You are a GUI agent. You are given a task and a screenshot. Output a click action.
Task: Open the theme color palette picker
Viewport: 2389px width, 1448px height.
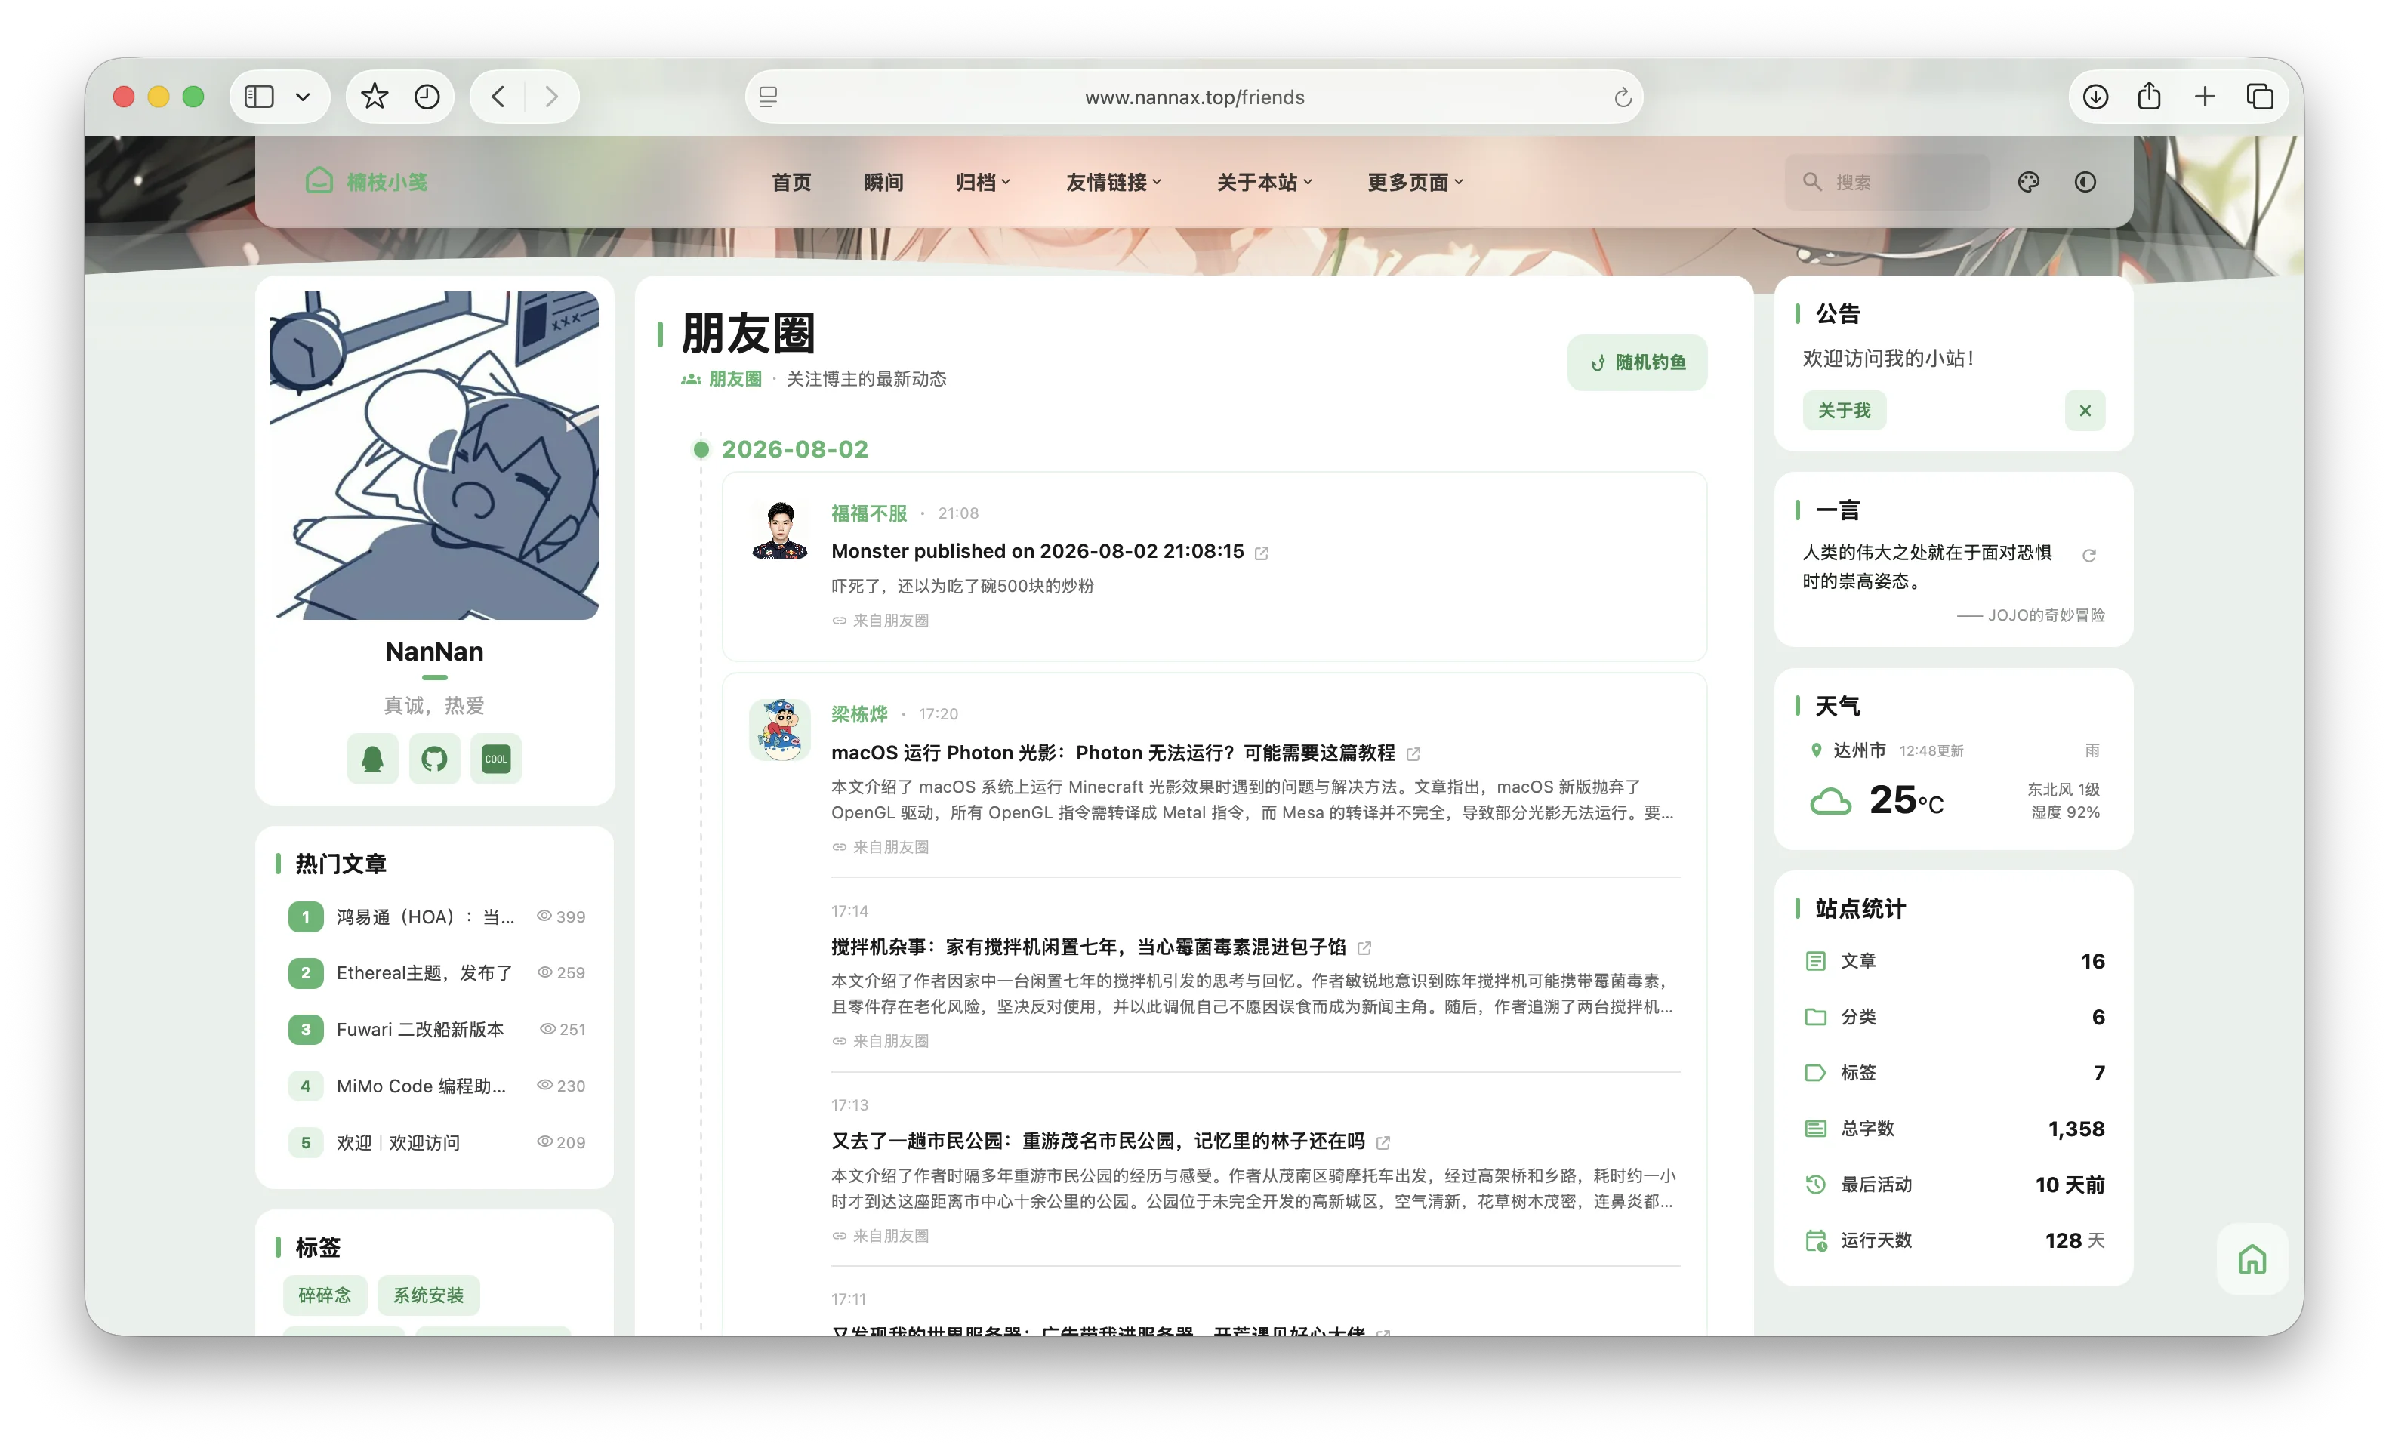[x=2028, y=182]
